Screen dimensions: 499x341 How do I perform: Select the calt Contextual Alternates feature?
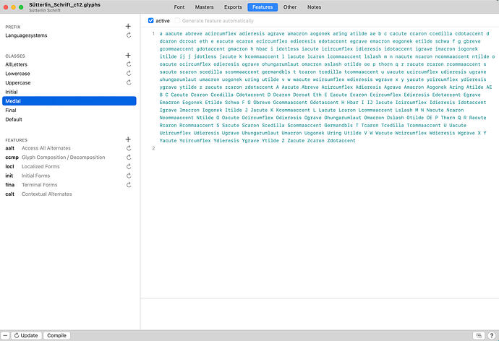pyautogui.click(x=68, y=194)
